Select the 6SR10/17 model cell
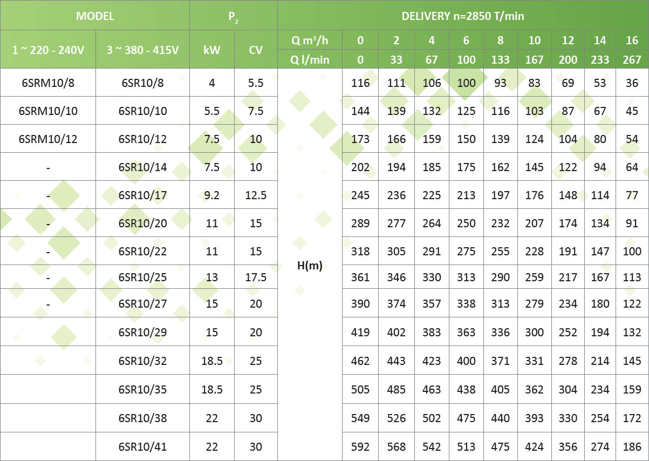Screen dimensions: 649x461 (143, 195)
